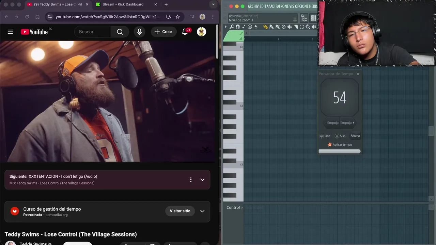
Task: Click the collapse arrow left of timeline ruler
Action: pyautogui.click(x=246, y=33)
